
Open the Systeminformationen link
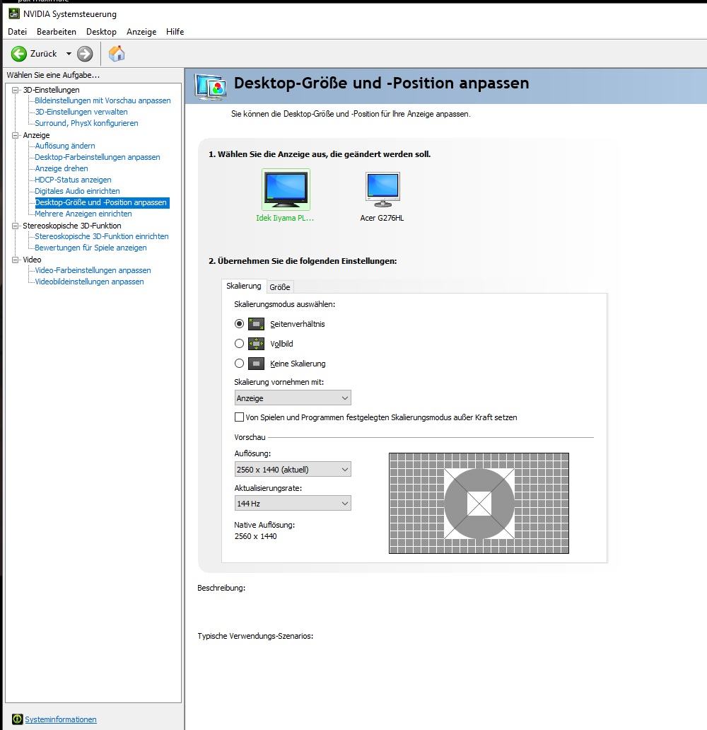point(61,720)
